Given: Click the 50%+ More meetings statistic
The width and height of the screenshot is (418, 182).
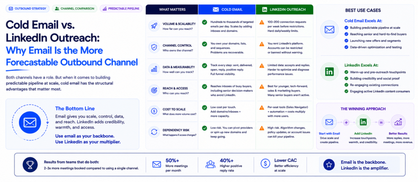Looking at the screenshot, I should (176, 165).
